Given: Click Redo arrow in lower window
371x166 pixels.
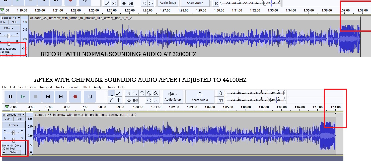Looking at the screenshot, I should pos(156,100).
